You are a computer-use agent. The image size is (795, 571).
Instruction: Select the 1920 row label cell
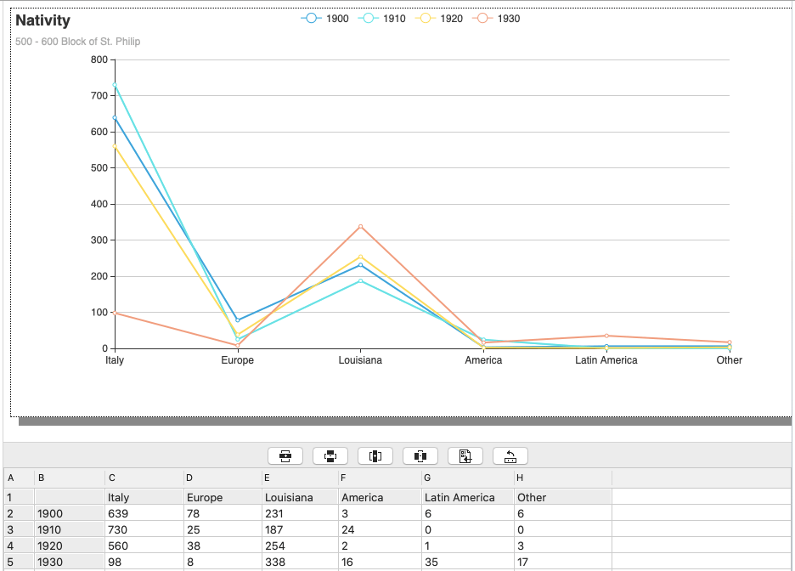click(69, 546)
